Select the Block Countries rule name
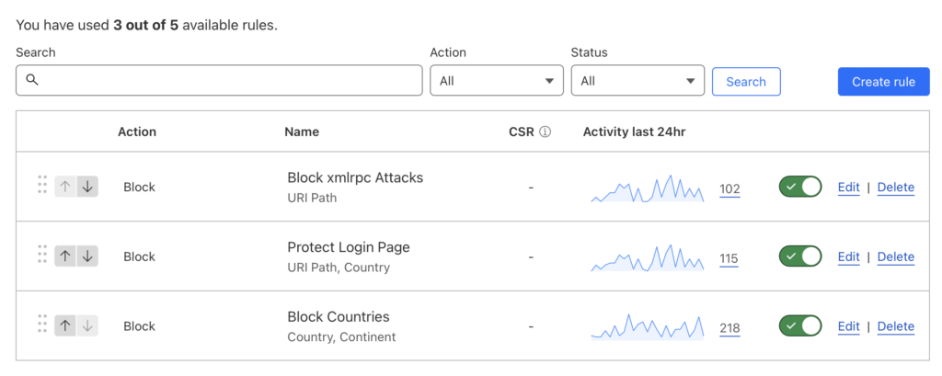Screen dimensions: 942x376 click(339, 316)
